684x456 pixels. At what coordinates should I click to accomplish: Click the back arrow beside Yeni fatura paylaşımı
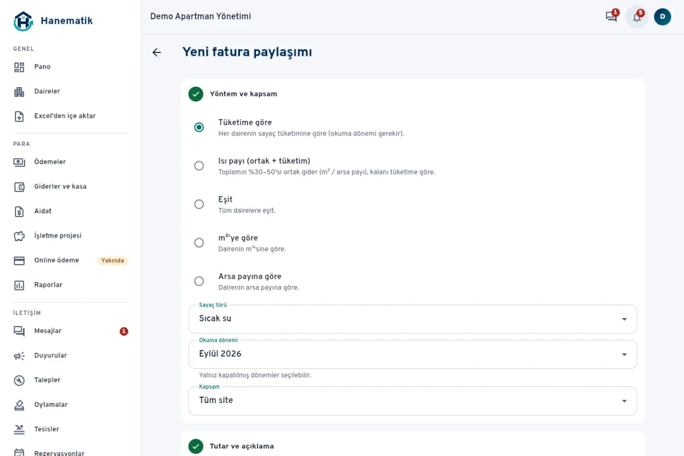157,52
